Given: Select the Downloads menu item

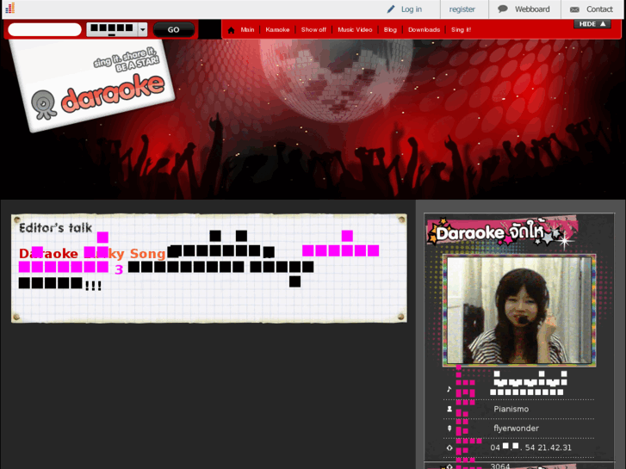Looking at the screenshot, I should 424,29.
